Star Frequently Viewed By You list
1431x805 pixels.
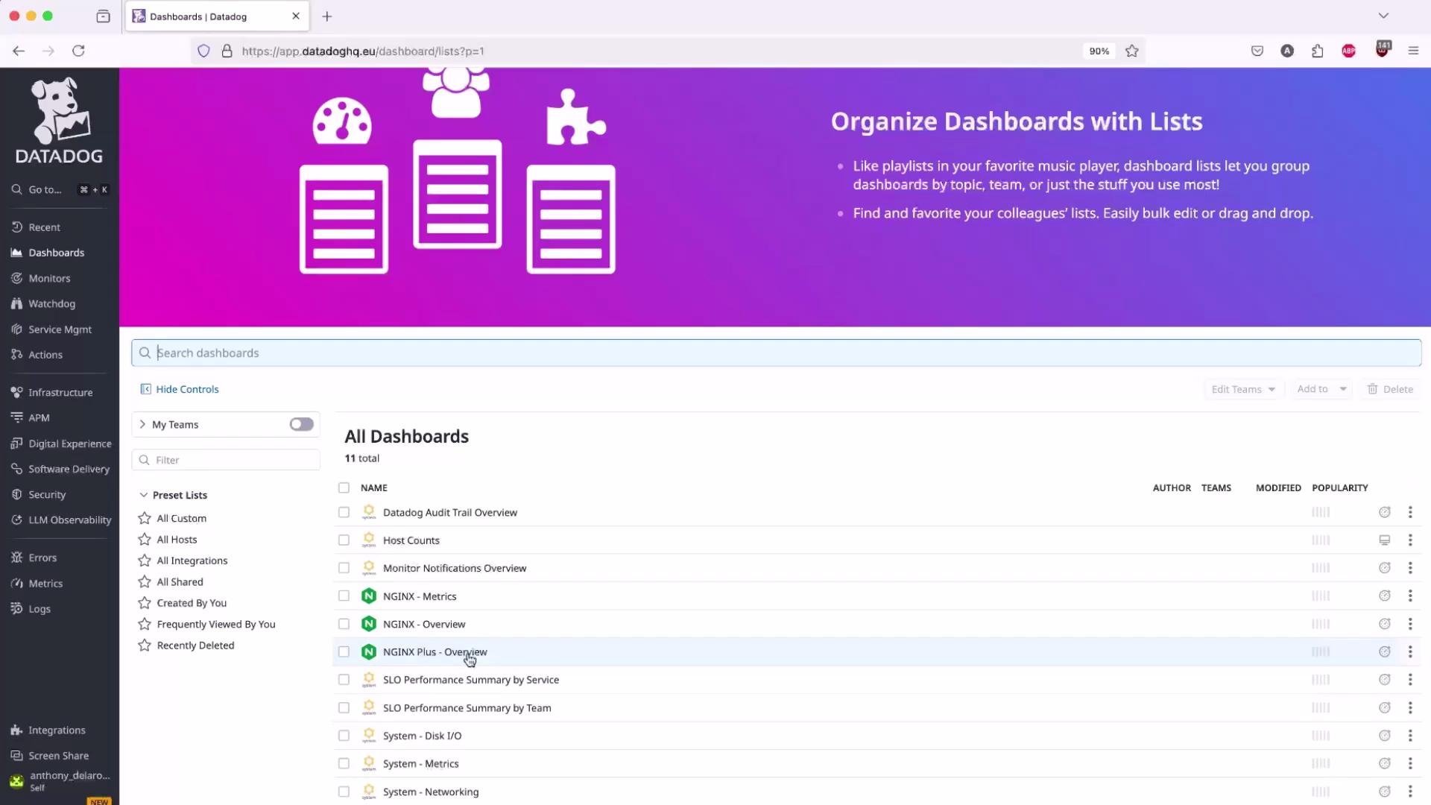pyautogui.click(x=145, y=625)
